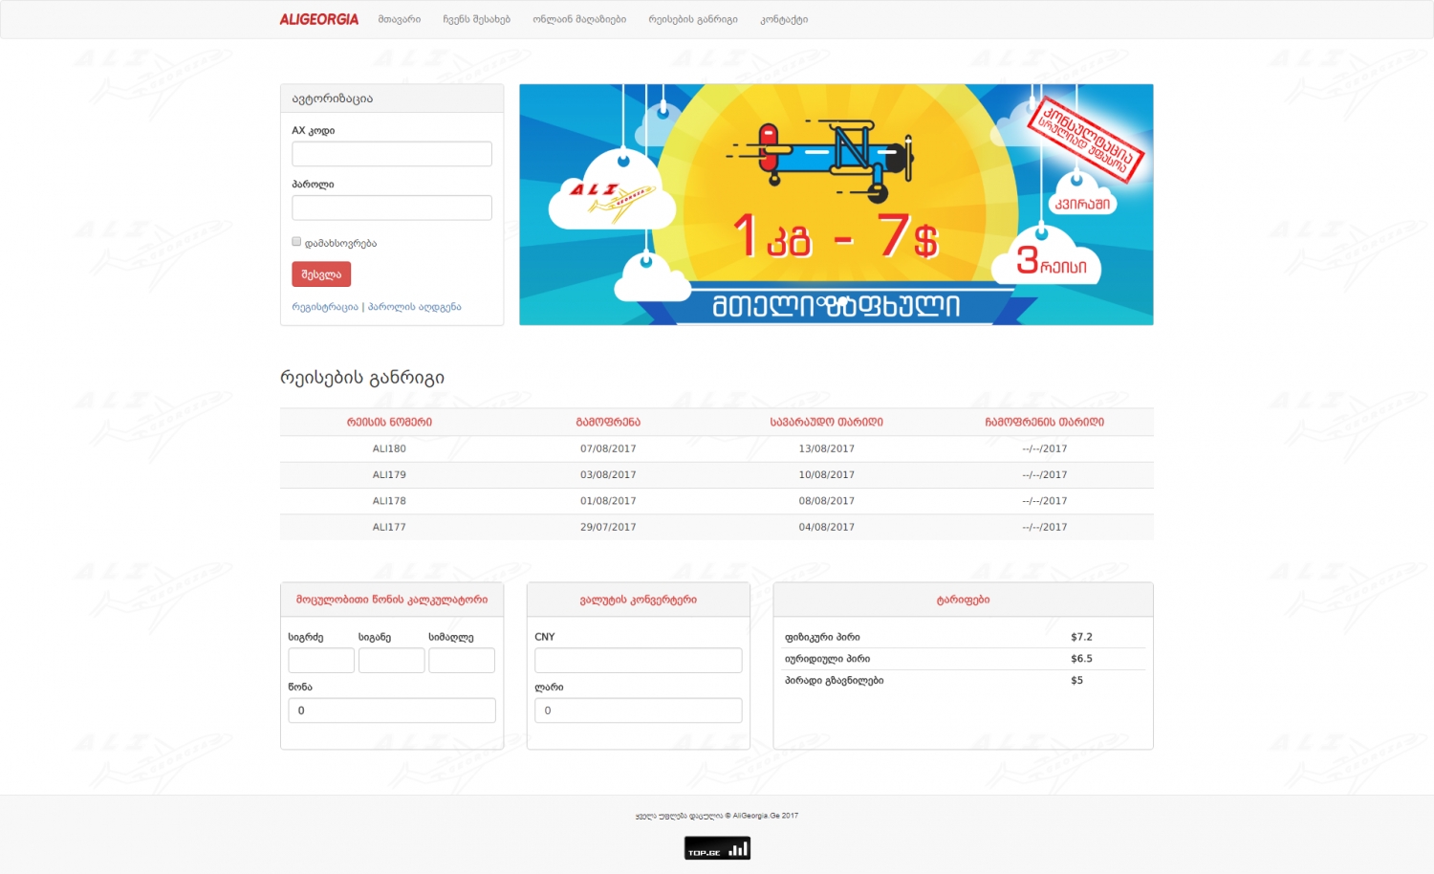
Task: Focus the CNY currency input
Action: point(639,661)
